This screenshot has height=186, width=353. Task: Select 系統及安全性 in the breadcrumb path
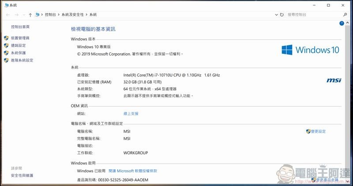72,15
